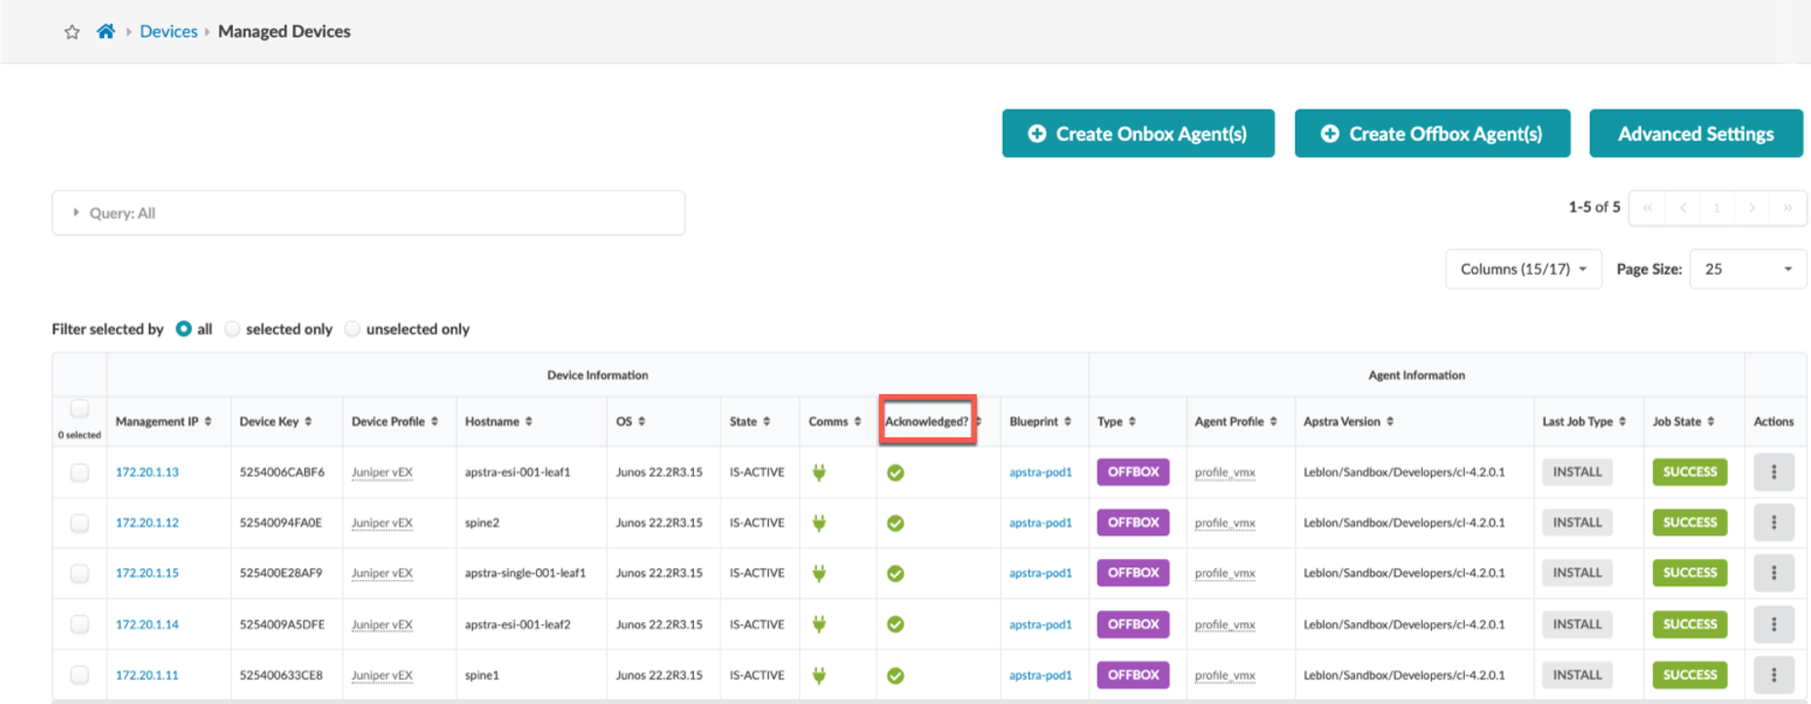
Task: Open Advanced Settings
Action: click(1695, 134)
